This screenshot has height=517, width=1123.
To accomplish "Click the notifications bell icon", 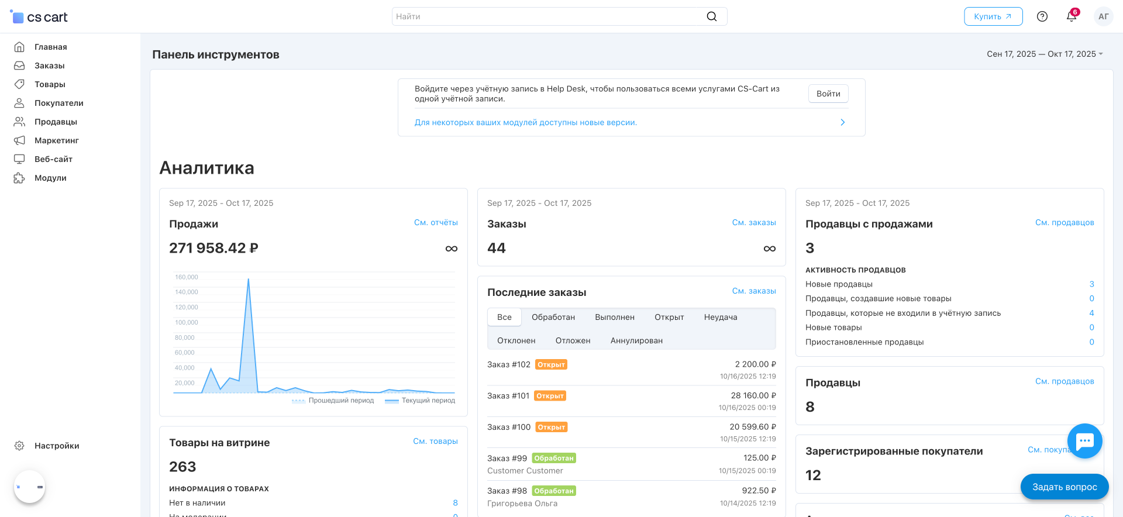I will (x=1071, y=16).
